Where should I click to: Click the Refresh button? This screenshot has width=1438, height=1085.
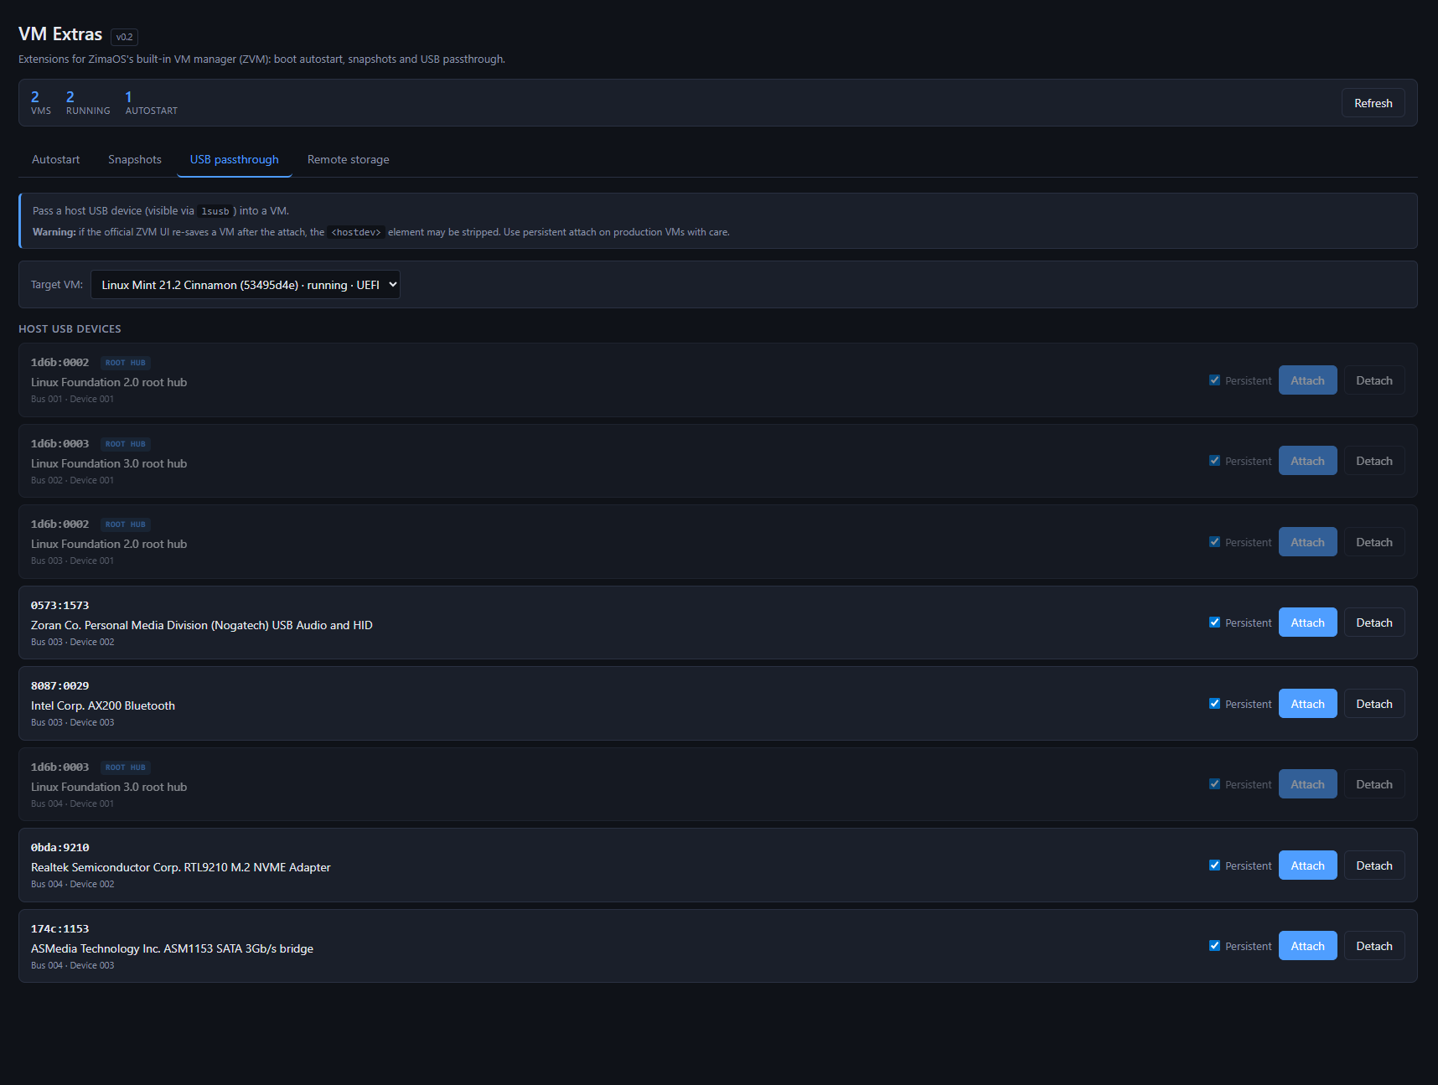pyautogui.click(x=1373, y=103)
